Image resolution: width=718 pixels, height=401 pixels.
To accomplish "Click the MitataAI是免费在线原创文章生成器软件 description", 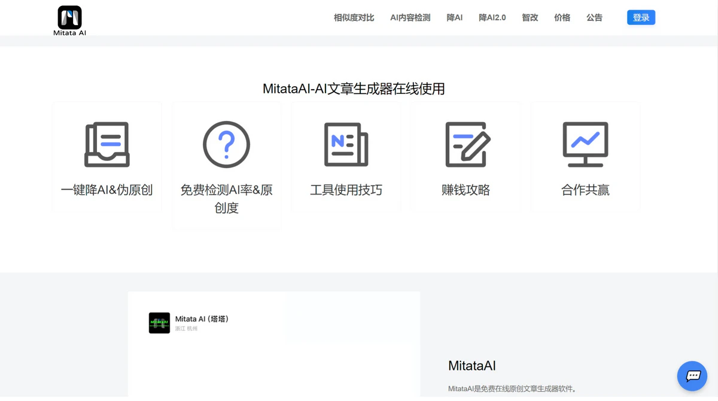I will click(512, 388).
